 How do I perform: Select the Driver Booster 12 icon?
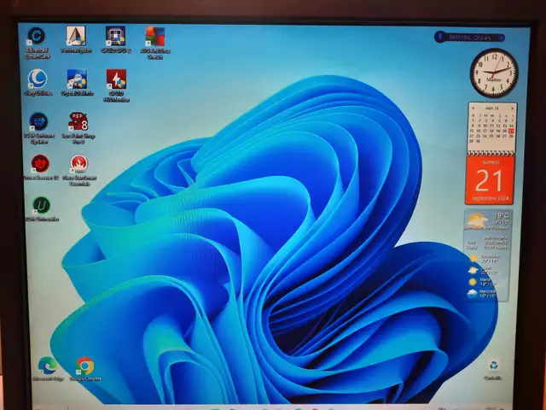click(x=41, y=167)
